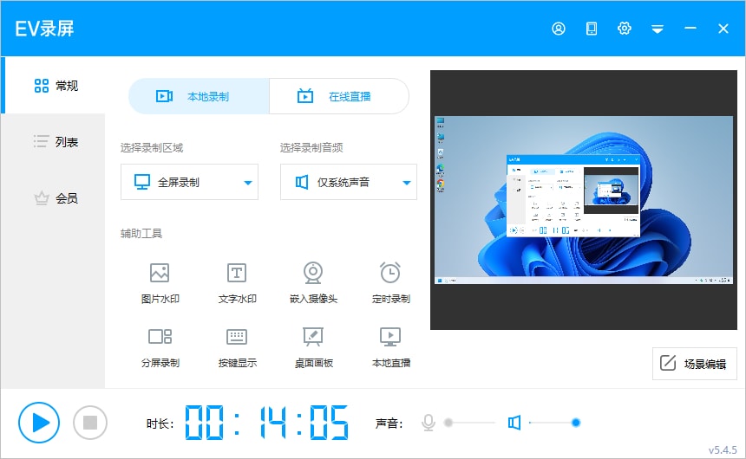This screenshot has height=459, width=746.
Task: Enable the 按键显示 keystroke display tool
Action: click(237, 337)
